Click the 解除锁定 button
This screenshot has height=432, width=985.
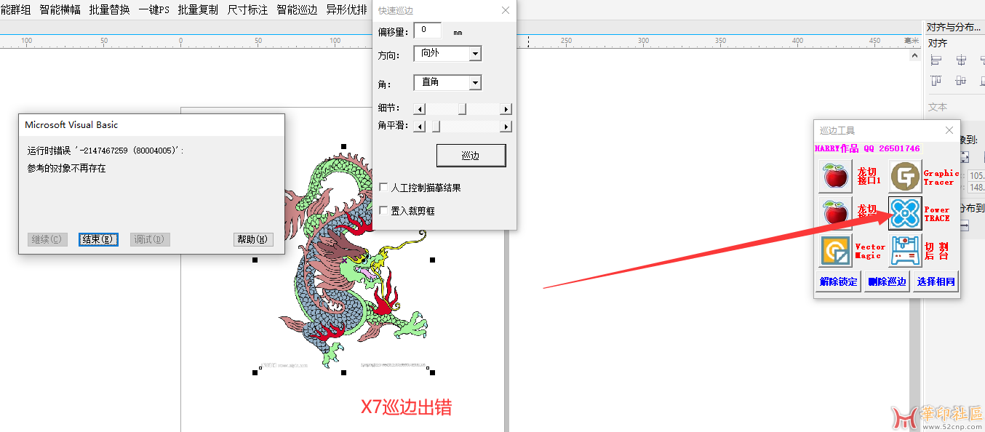click(x=838, y=281)
